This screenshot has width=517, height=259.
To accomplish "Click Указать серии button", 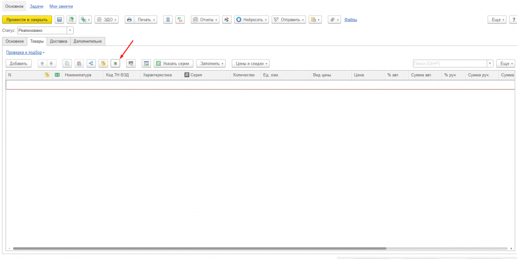I will click(174, 63).
